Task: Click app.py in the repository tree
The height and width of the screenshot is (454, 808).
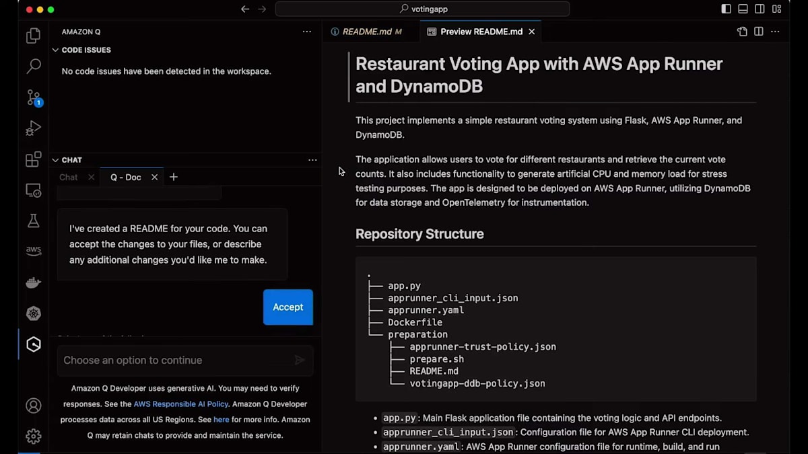Action: click(404, 286)
